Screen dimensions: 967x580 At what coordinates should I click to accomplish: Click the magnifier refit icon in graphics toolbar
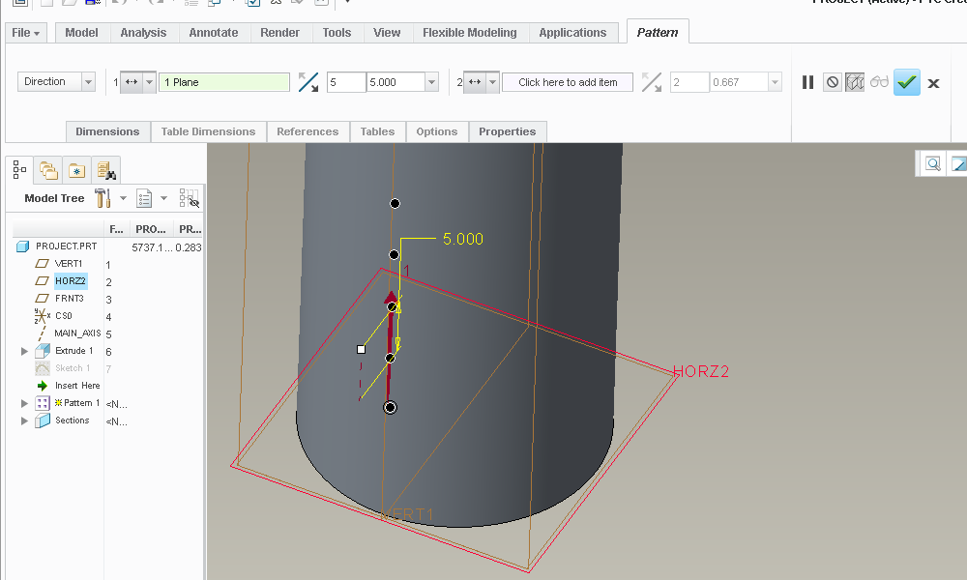click(x=933, y=164)
